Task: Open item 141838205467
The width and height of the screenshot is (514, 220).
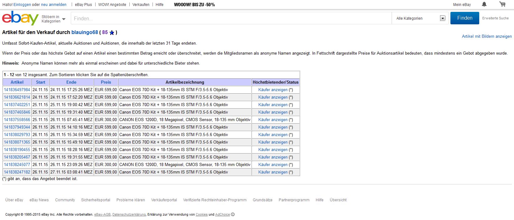Action: pyautogui.click(x=17, y=157)
